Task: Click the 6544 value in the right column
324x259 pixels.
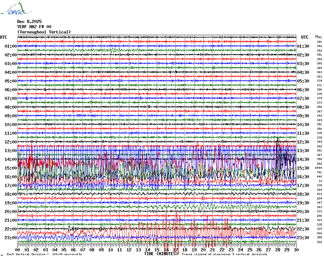Action: (318, 168)
